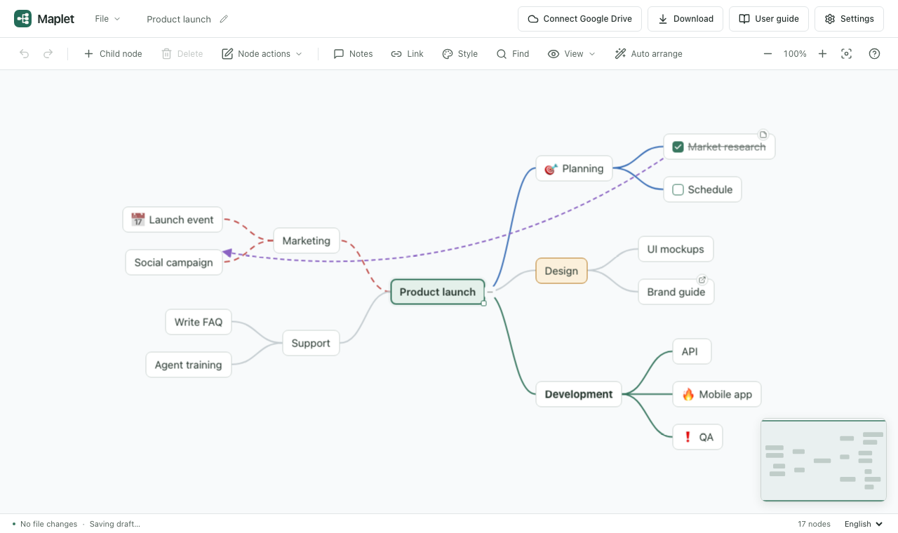Open the external link icon on Brand guide
Screen dimensions: 898x533
pos(702,280)
